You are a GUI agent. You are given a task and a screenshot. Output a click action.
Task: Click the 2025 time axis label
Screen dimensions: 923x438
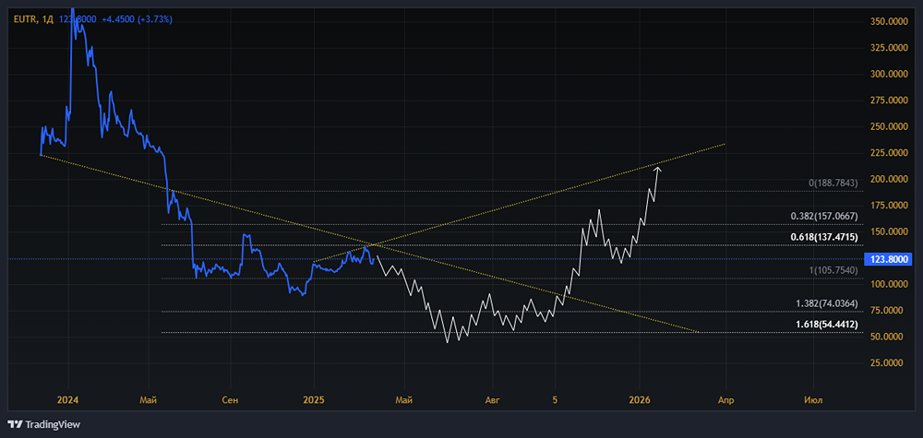click(313, 400)
